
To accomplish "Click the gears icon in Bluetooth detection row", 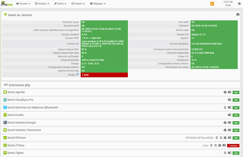I will tap(230, 107).
